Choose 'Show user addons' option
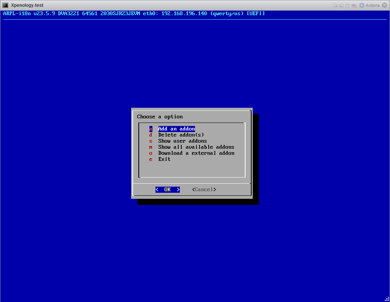Image resolution: width=390 pixels, height=302 pixels. 182,141
